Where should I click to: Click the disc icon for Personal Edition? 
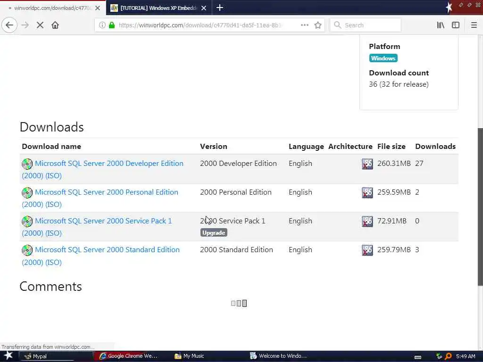click(x=27, y=193)
